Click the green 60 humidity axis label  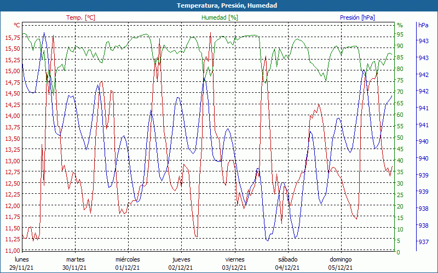tap(400, 115)
